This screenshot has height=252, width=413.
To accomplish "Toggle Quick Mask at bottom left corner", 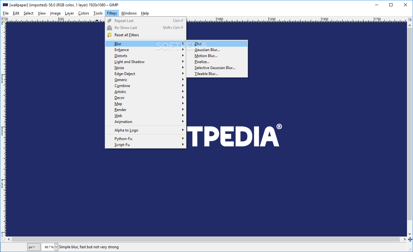I will coord(3,239).
